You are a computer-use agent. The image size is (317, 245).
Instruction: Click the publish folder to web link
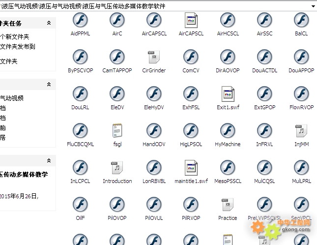point(18,47)
